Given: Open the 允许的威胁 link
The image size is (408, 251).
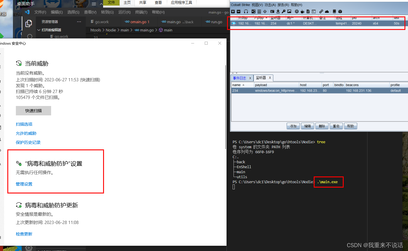Looking at the screenshot, I should click(26, 133).
